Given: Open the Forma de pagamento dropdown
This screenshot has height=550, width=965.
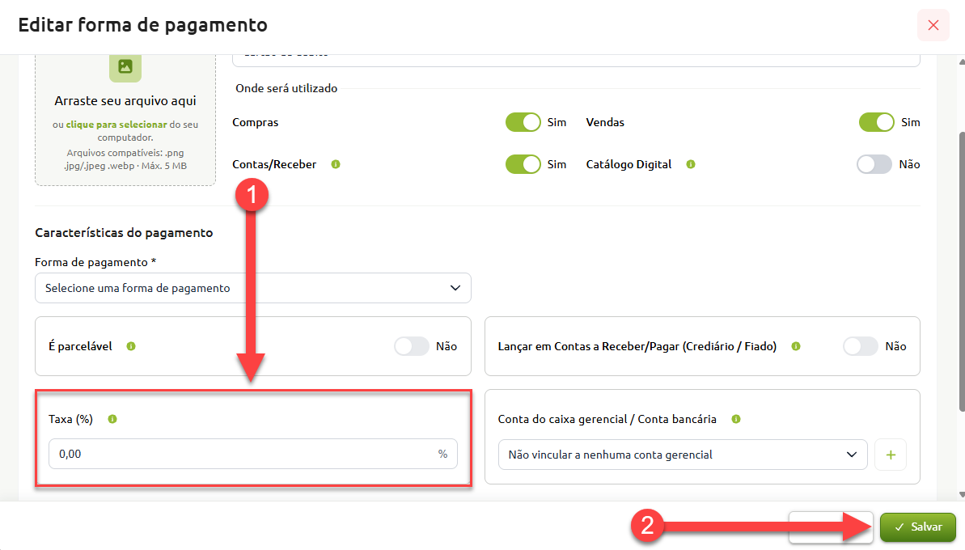Looking at the screenshot, I should [253, 288].
